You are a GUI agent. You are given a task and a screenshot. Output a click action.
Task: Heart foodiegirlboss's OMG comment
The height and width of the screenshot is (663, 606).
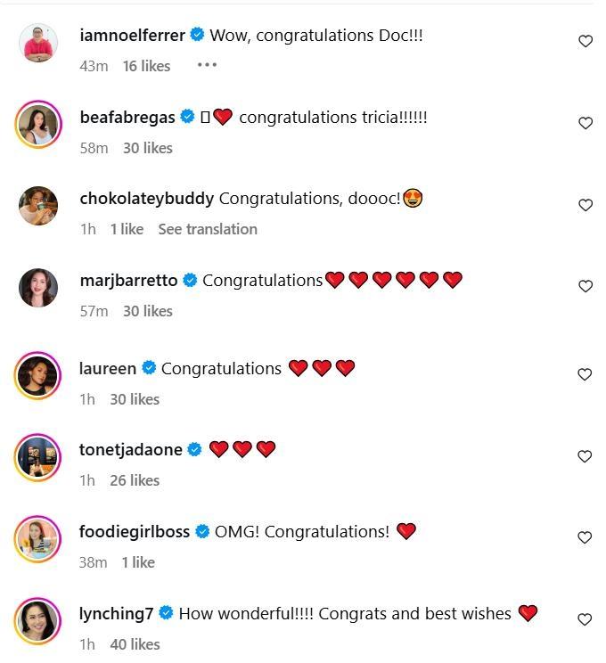586,537
